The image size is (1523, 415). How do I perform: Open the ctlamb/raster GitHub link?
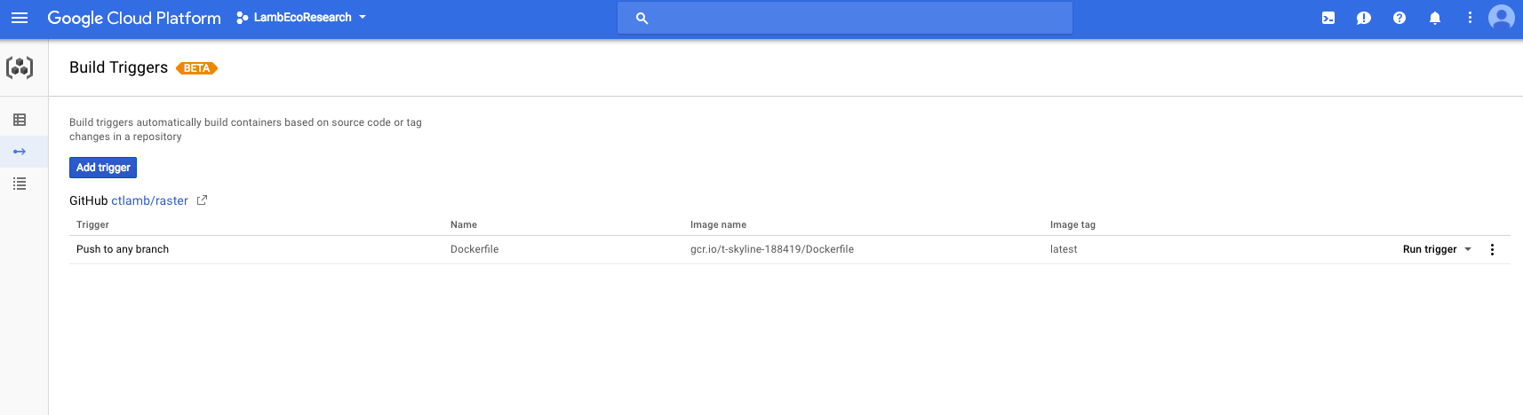point(149,200)
